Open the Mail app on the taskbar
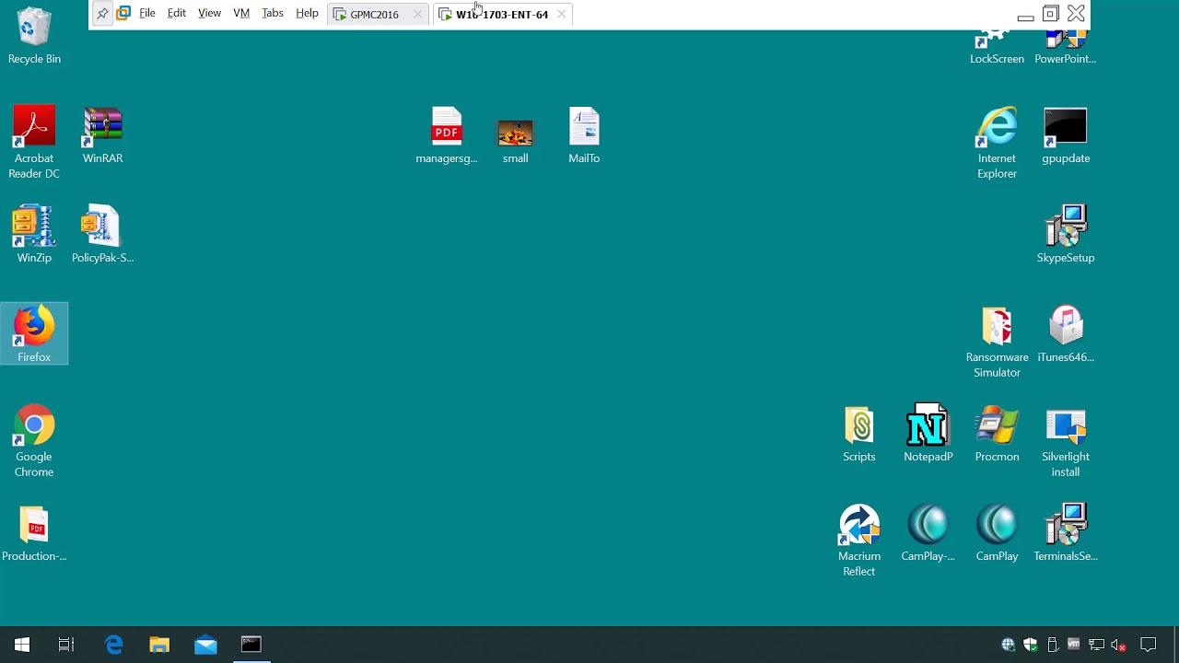The height and width of the screenshot is (663, 1179). (x=205, y=645)
